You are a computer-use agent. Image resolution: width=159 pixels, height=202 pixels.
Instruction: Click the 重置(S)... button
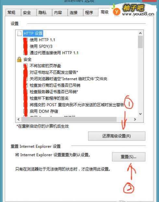pos(128,157)
